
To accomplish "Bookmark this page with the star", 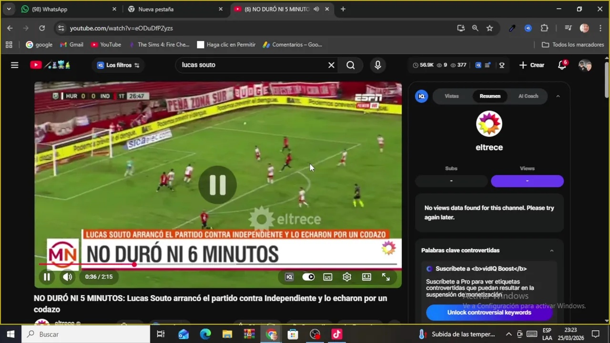I will pyautogui.click(x=489, y=28).
